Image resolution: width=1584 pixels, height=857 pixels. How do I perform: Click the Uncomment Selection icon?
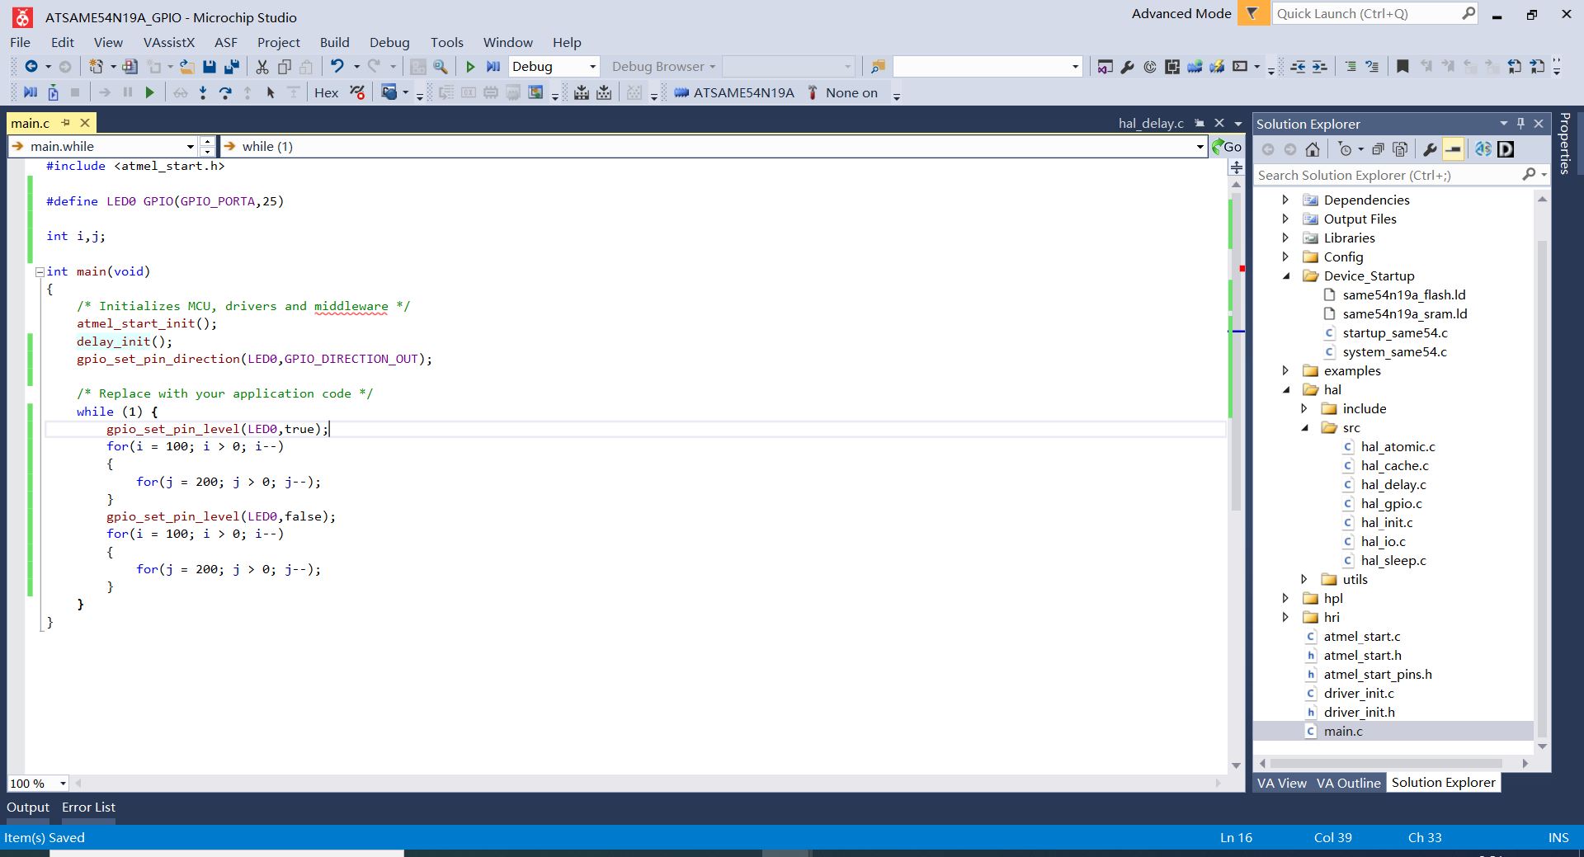[x=1372, y=67]
